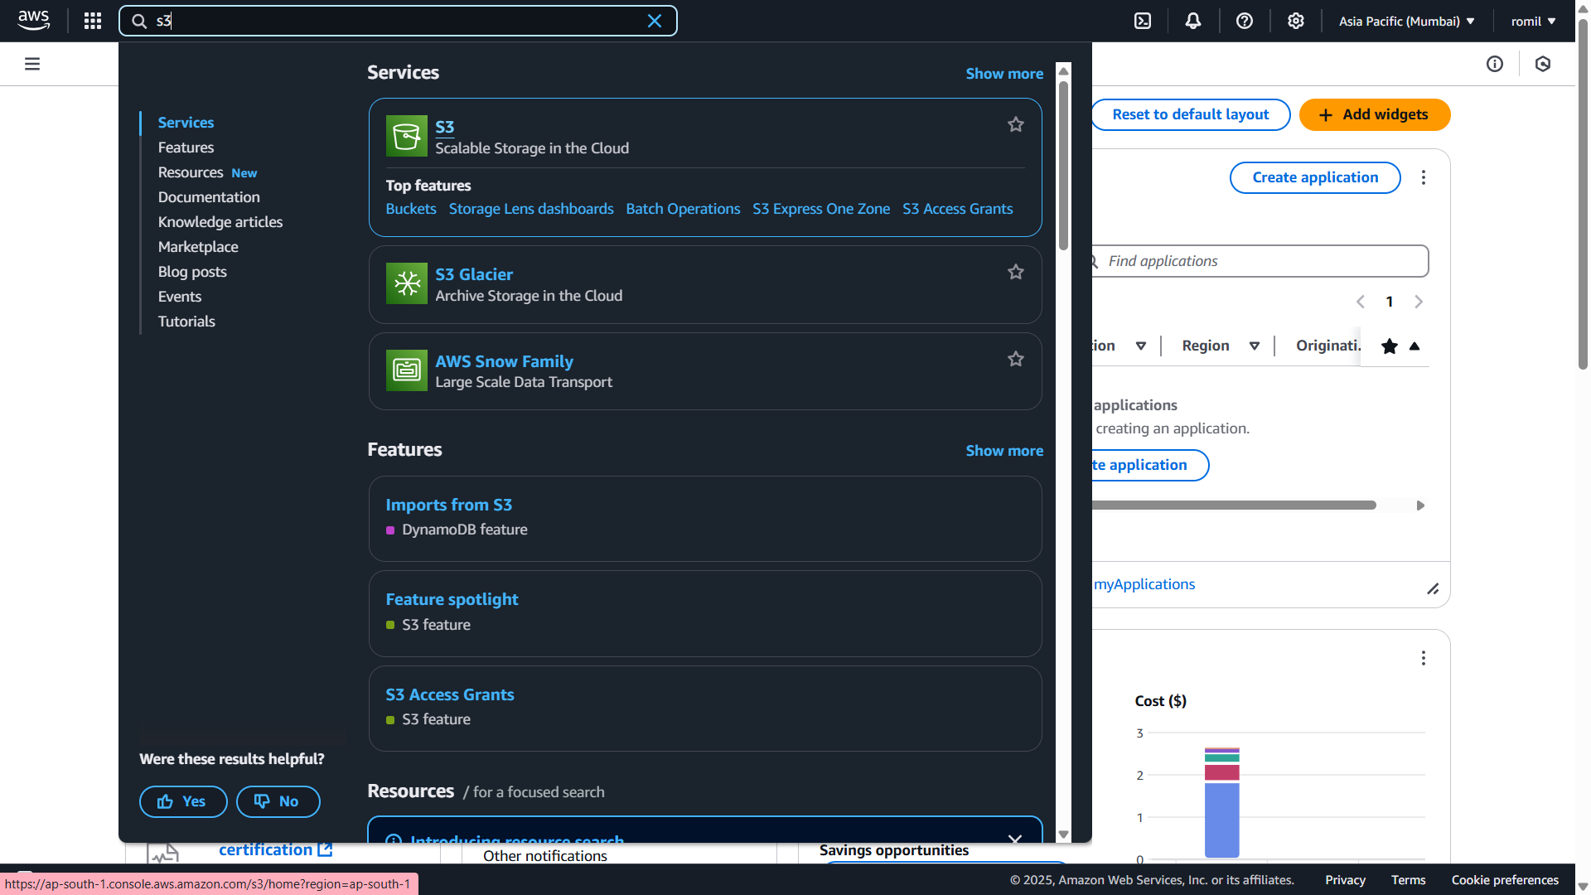Viewport: 1591px width, 895px height.
Task: Open the services grid menu
Action: [x=93, y=21]
